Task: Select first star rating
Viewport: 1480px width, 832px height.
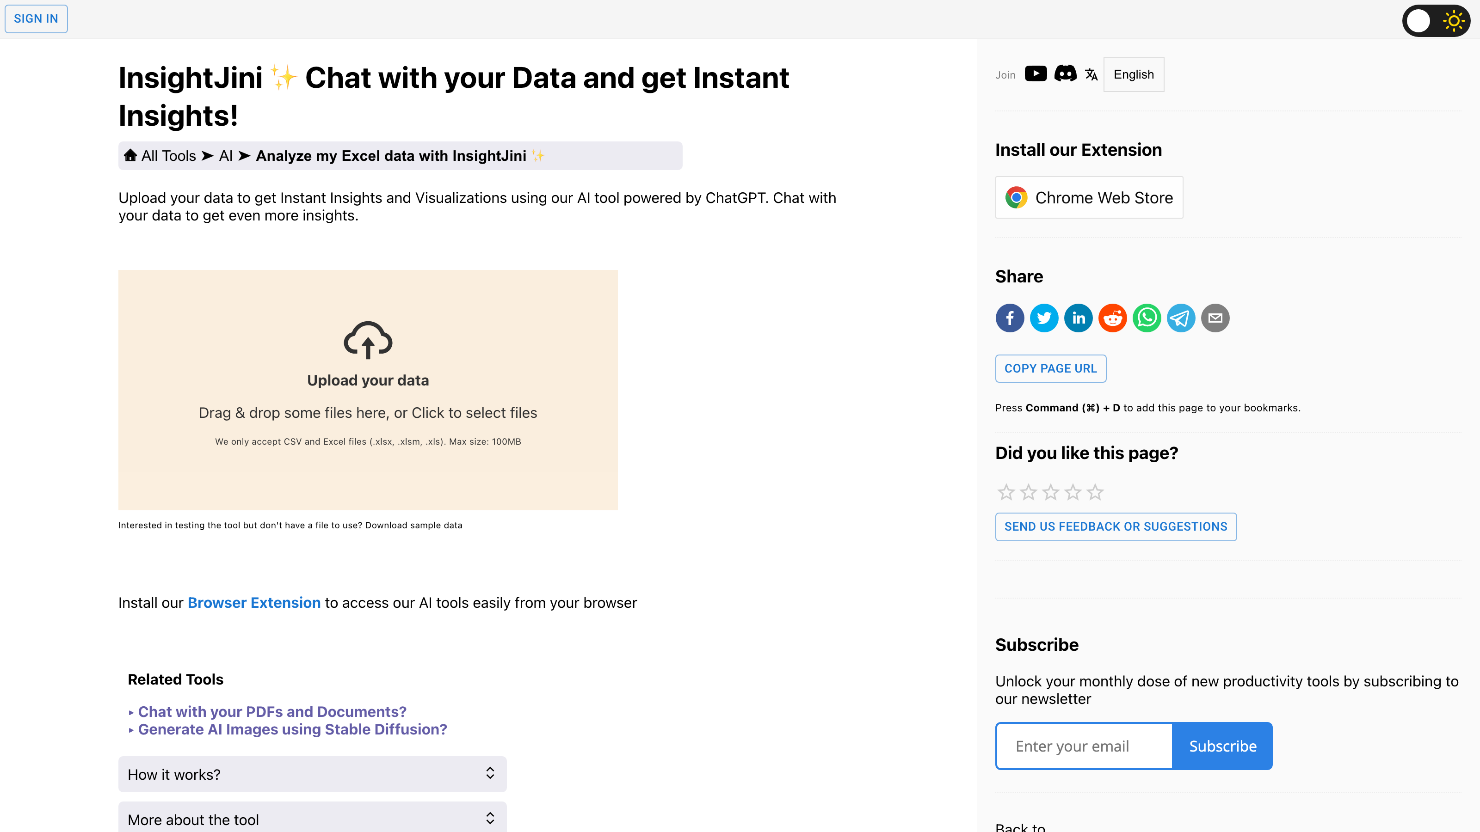Action: (x=1006, y=492)
